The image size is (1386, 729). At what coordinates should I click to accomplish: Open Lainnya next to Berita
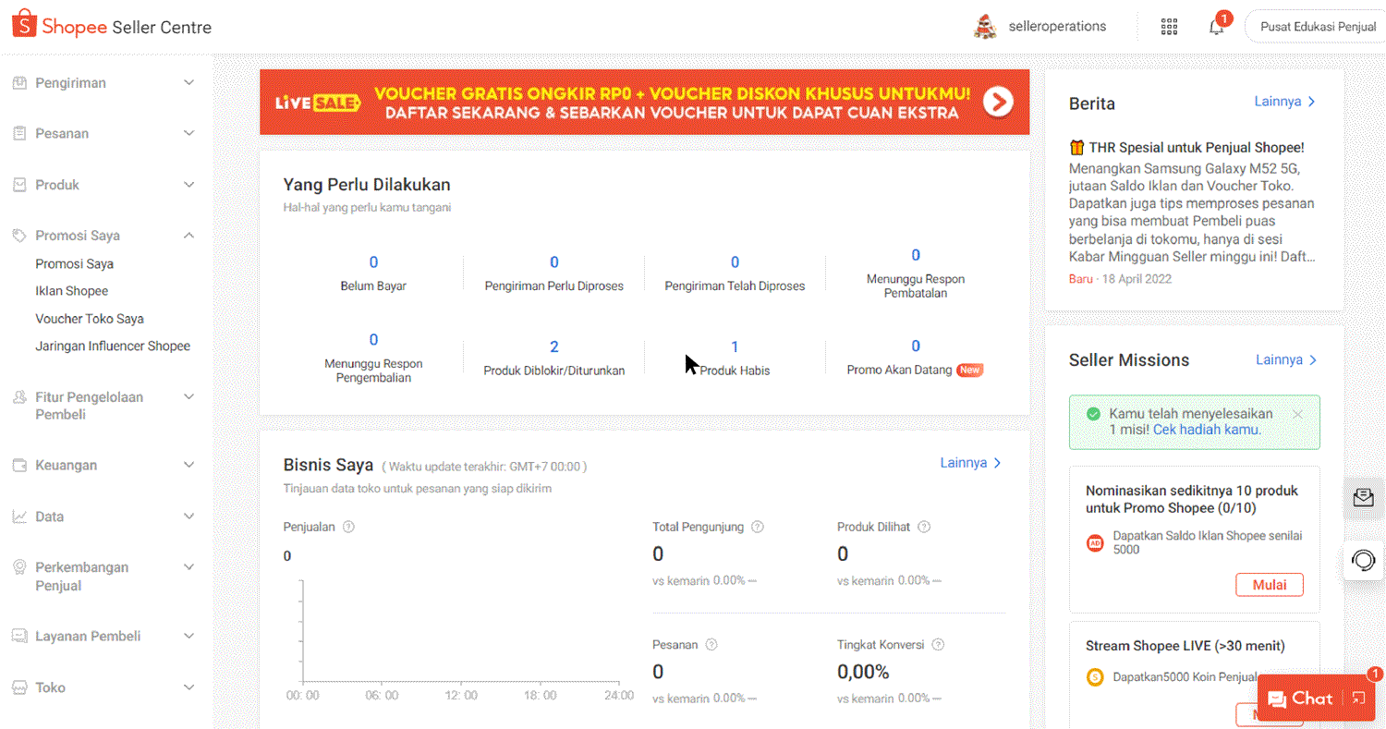pos(1284,103)
